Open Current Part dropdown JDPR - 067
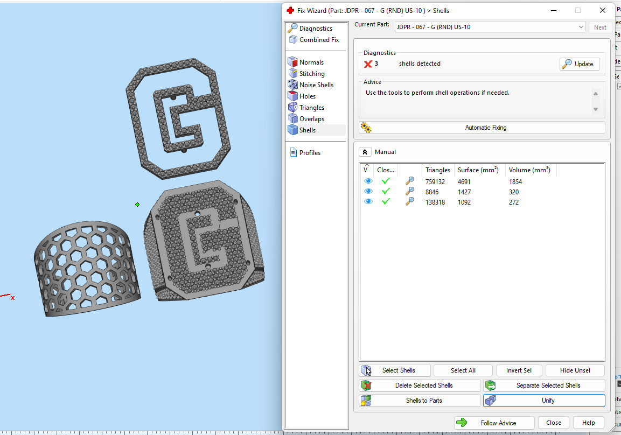Viewport: 621px width, 435px height. pos(490,27)
